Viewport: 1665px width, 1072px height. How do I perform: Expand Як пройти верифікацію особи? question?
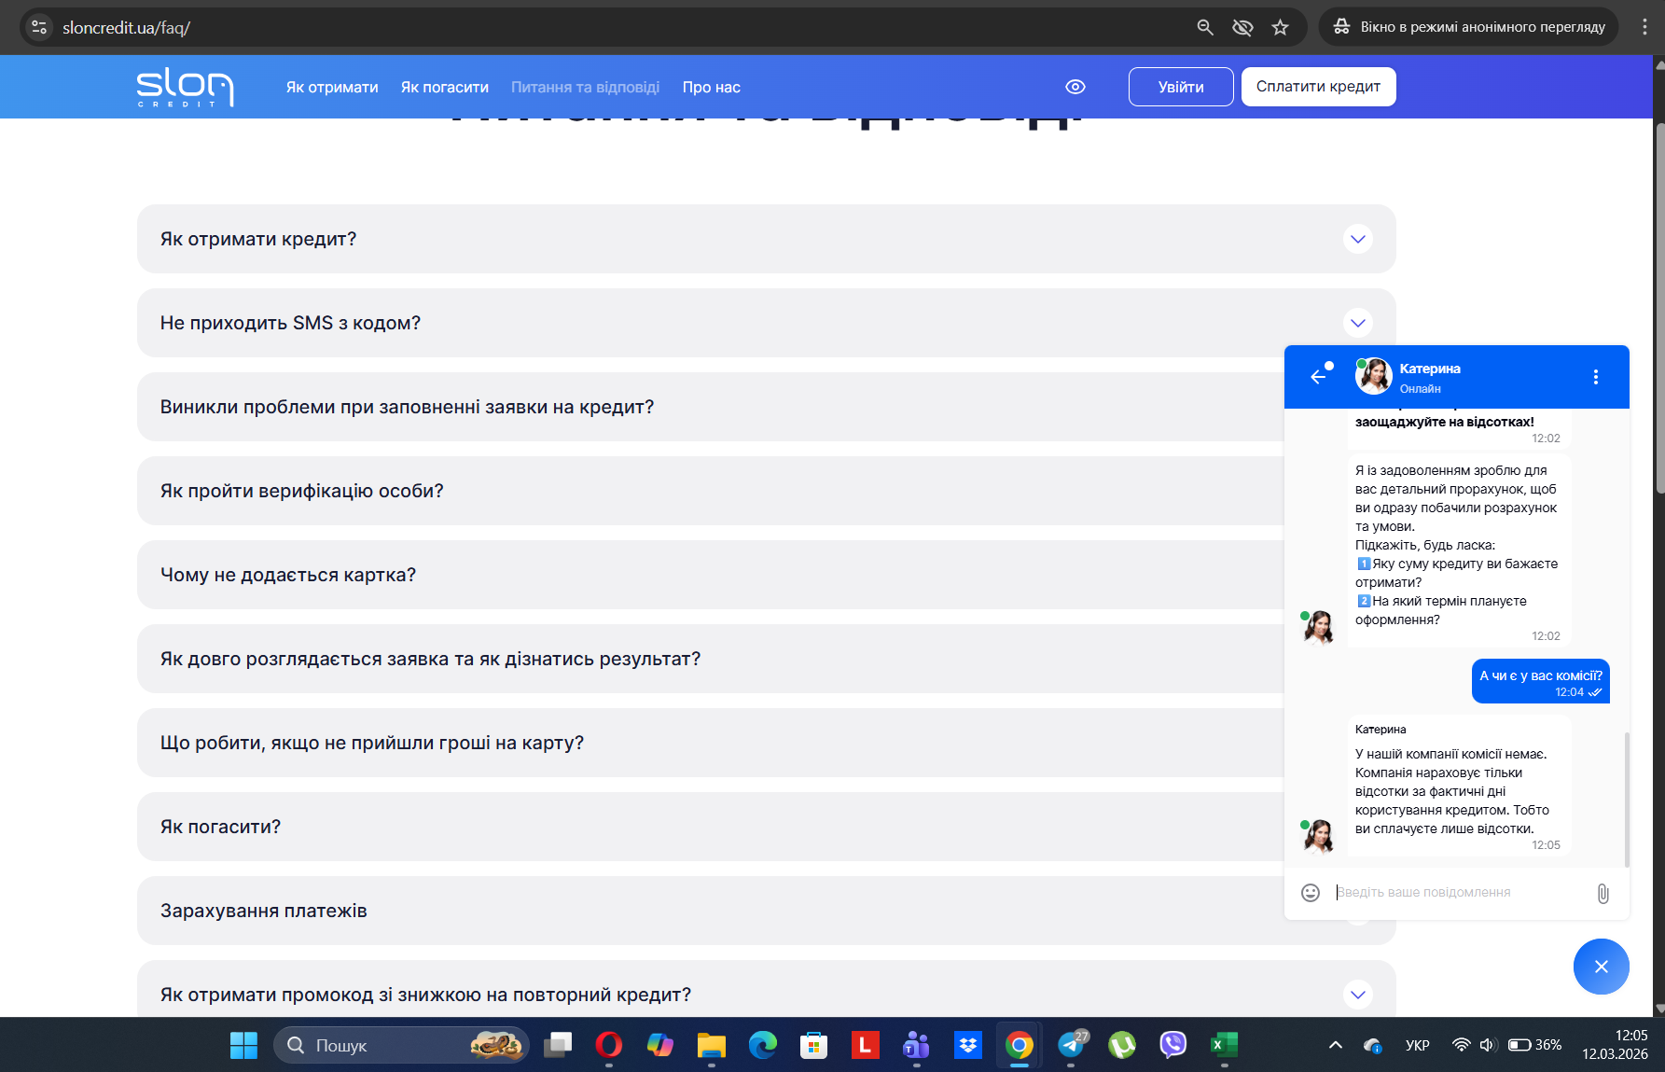(710, 491)
